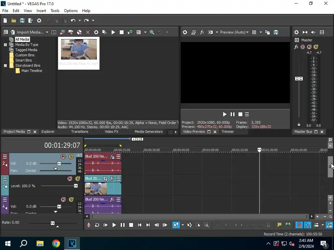Screen dimensions: 334x250
Task: Open the Tools menu
Action: [55, 11]
